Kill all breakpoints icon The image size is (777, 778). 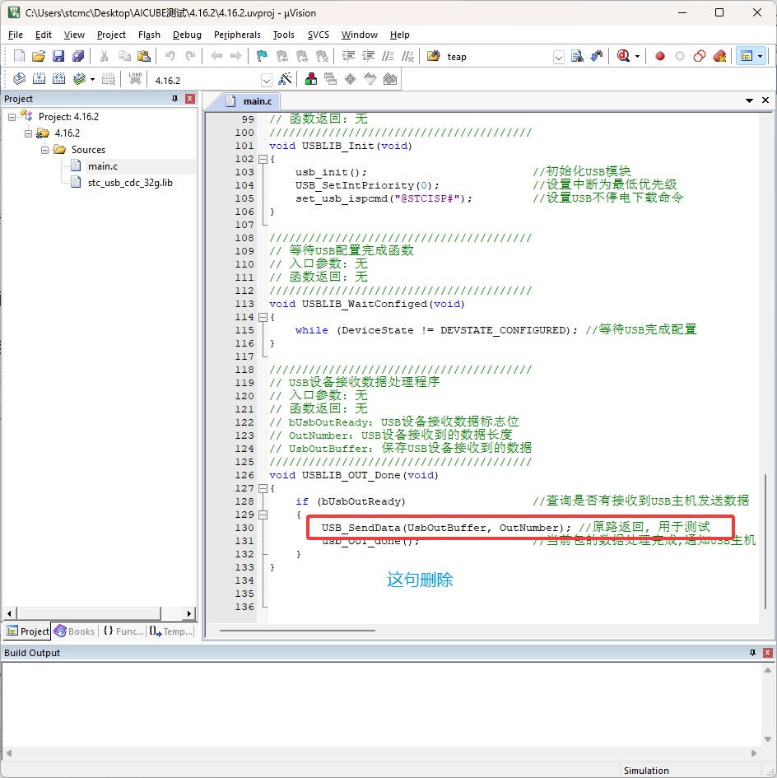719,56
